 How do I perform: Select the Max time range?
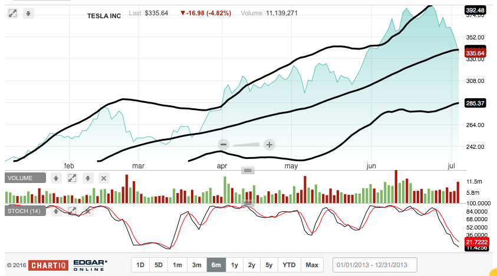[x=312, y=265]
